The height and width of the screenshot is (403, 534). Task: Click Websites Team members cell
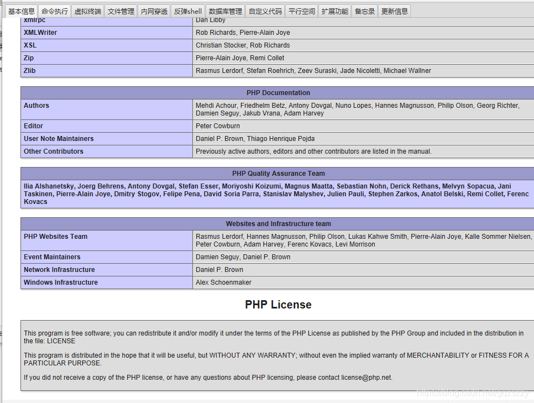(363, 240)
